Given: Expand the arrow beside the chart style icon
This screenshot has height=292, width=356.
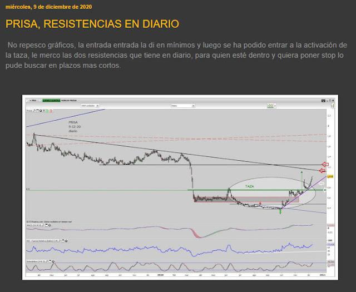Looking at the screenshot, I should 275,106.
